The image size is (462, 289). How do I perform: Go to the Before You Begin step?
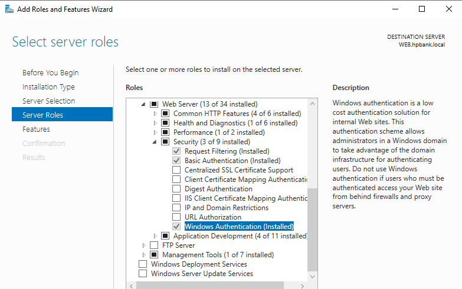tap(50, 73)
